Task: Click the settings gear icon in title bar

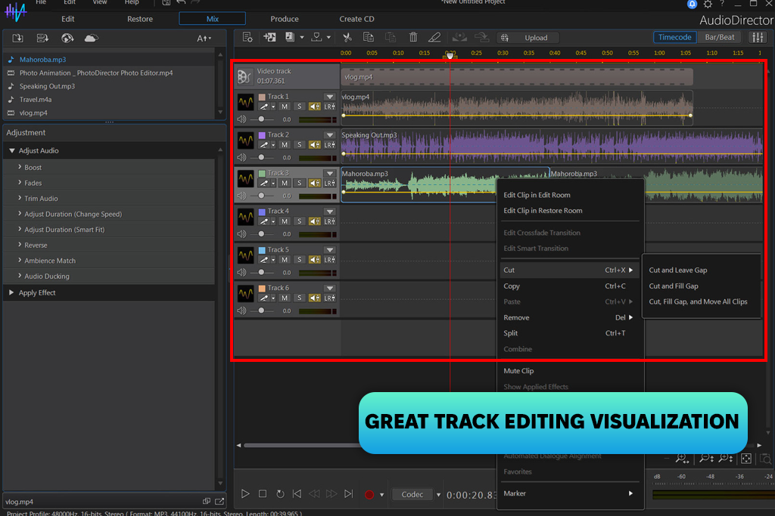Action: [708, 4]
